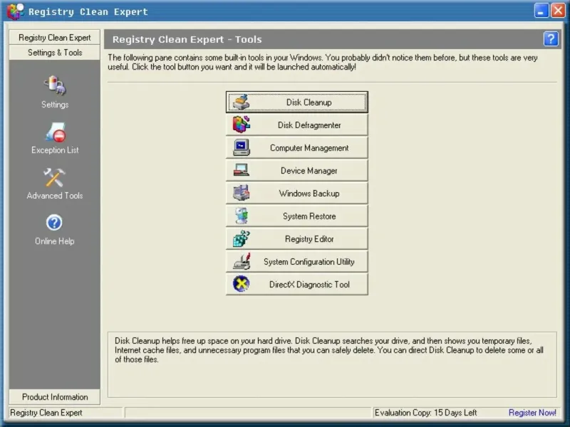This screenshot has width=570, height=427.
Task: Click Online Help label in sidebar
Action: (55, 241)
